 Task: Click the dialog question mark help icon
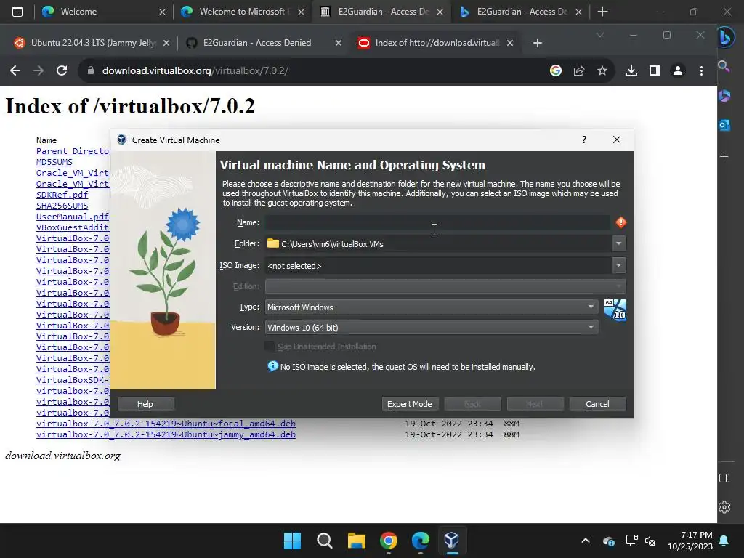coord(584,139)
